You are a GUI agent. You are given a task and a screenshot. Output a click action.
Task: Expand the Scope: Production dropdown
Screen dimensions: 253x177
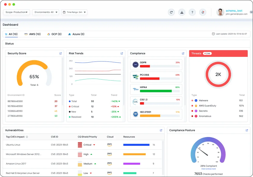[17, 12]
